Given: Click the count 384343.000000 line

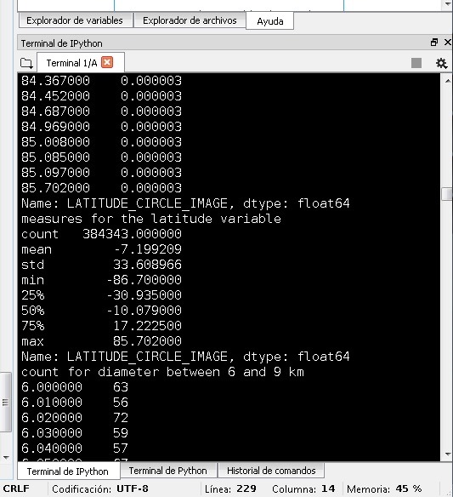Looking at the screenshot, I should (101, 234).
